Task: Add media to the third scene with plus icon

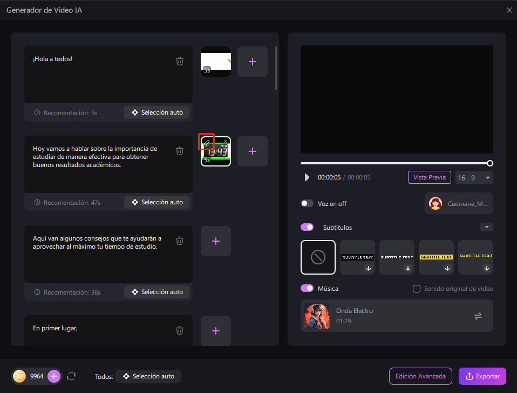Action: tap(215, 241)
